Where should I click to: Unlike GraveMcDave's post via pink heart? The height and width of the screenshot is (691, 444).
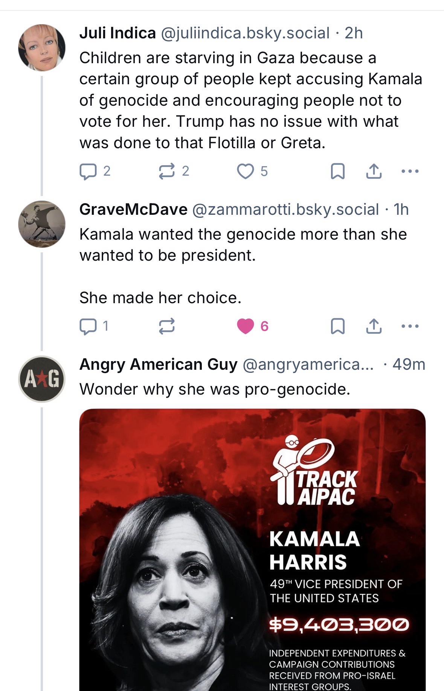click(x=245, y=326)
